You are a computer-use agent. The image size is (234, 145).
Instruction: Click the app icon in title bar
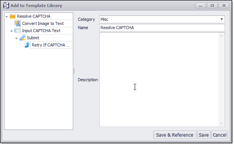point(6,6)
